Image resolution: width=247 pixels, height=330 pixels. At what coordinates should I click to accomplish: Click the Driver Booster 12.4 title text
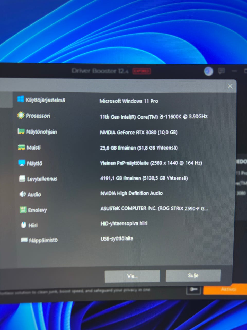pos(100,71)
